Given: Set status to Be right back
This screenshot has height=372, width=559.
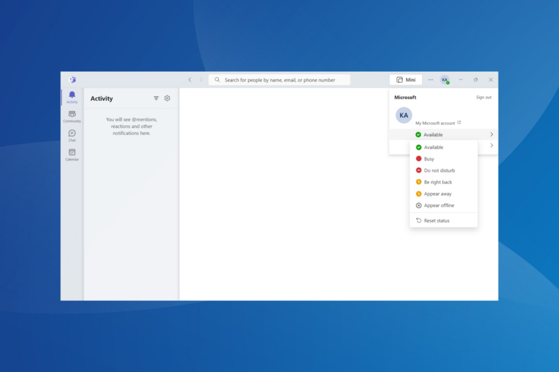Looking at the screenshot, I should tap(444, 182).
